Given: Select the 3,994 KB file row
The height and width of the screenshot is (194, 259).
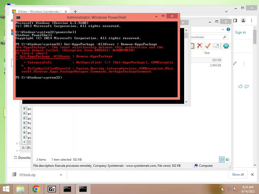Looking at the screenshot, I should click(x=206, y=65).
